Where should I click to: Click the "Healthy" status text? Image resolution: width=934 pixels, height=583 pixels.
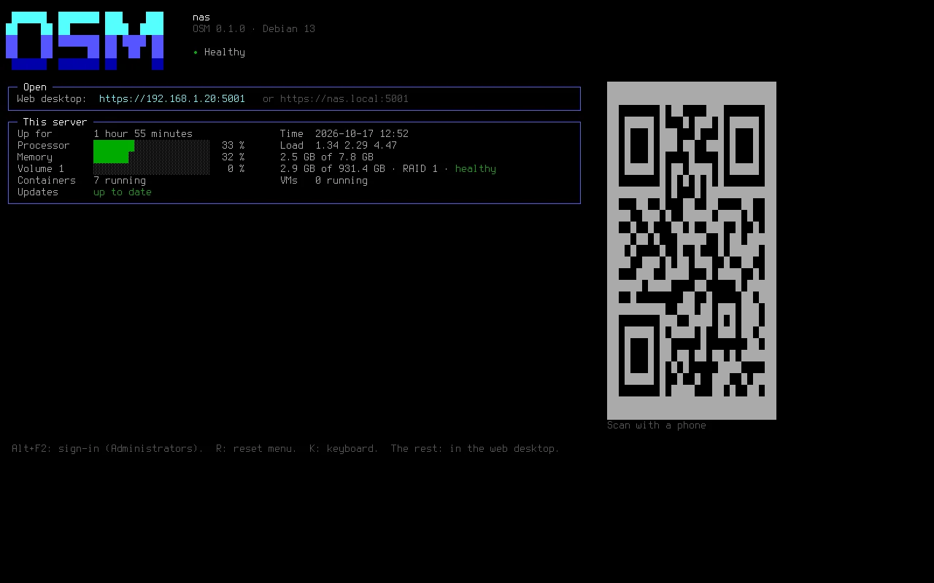point(225,52)
